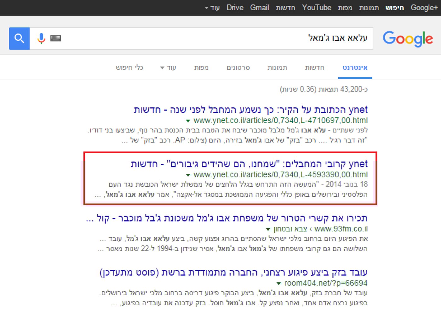This screenshot has width=441, height=322.
Task: Expand the עוד dropdown under search box
Action: (168, 68)
